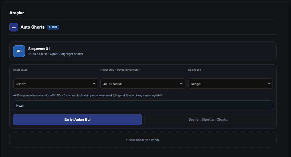
Task: Open the Seçim stili dropdown showing Dengeli
Action: 231,84
